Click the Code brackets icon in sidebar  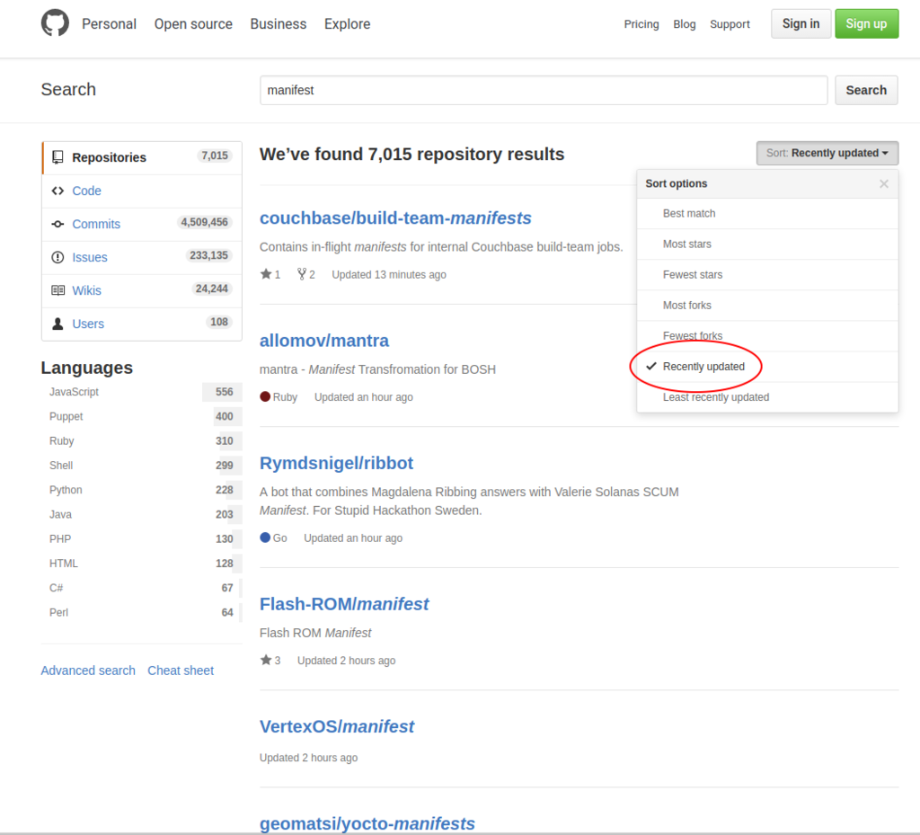(57, 191)
